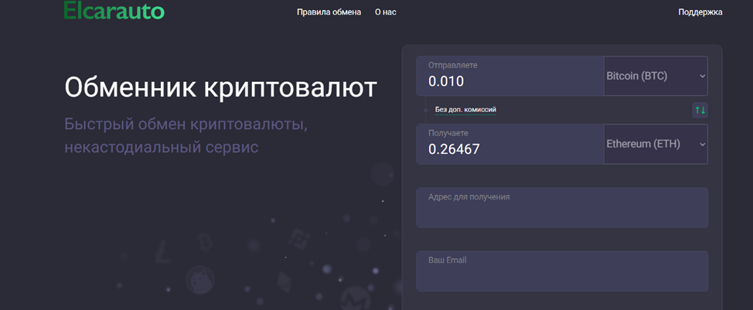This screenshot has height=310, width=753.
Task: Open the Поддержка link
Action: click(700, 12)
